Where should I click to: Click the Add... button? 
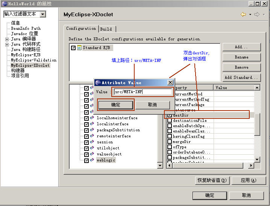pyautogui.click(x=241, y=47)
